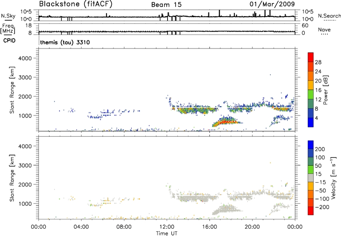Pick the red top segment of Power colorbar

(311, 57)
